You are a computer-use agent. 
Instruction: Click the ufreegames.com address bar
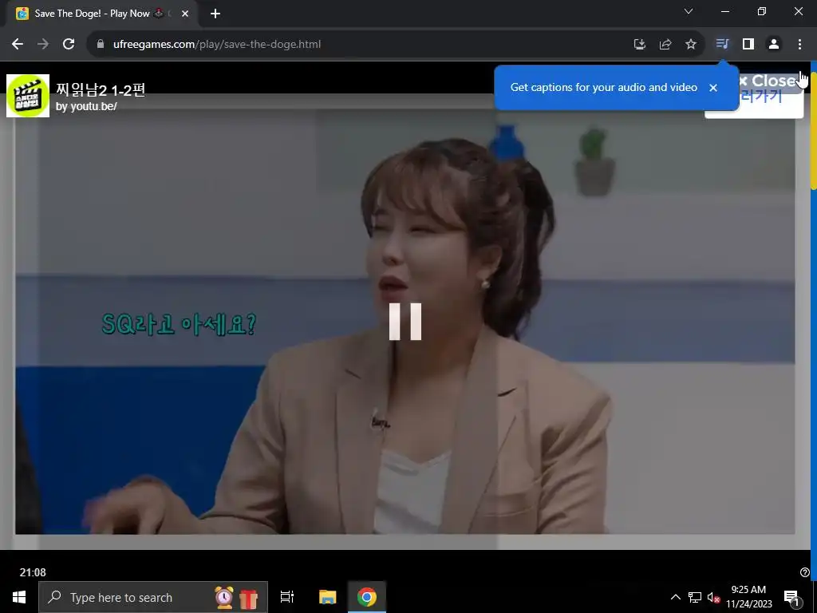click(360, 45)
